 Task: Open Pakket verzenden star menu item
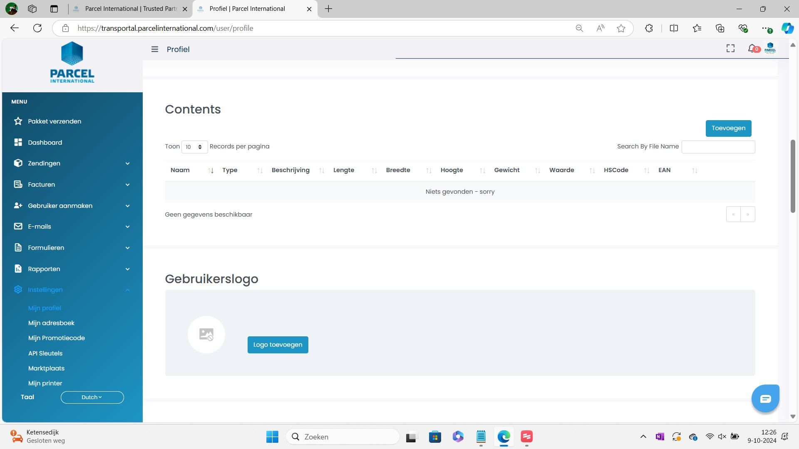[55, 121]
